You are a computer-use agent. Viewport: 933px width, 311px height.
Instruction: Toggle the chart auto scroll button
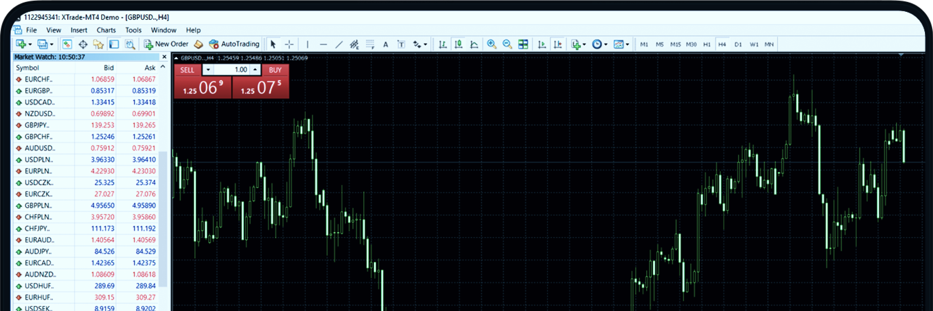(542, 45)
